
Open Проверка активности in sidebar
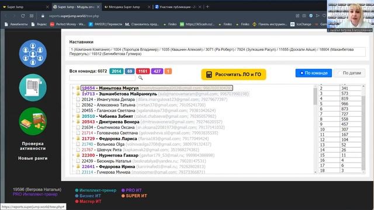pyautogui.click(x=33, y=146)
